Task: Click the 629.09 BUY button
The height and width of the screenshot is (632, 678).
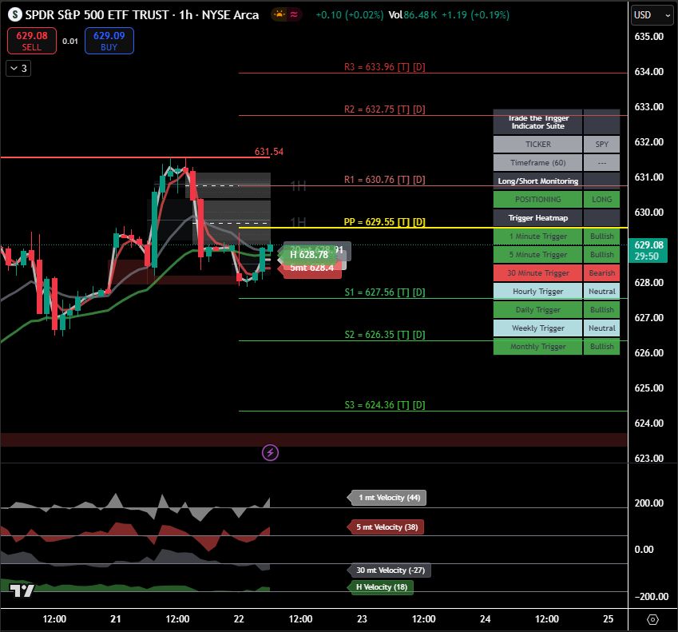Action: coord(109,41)
